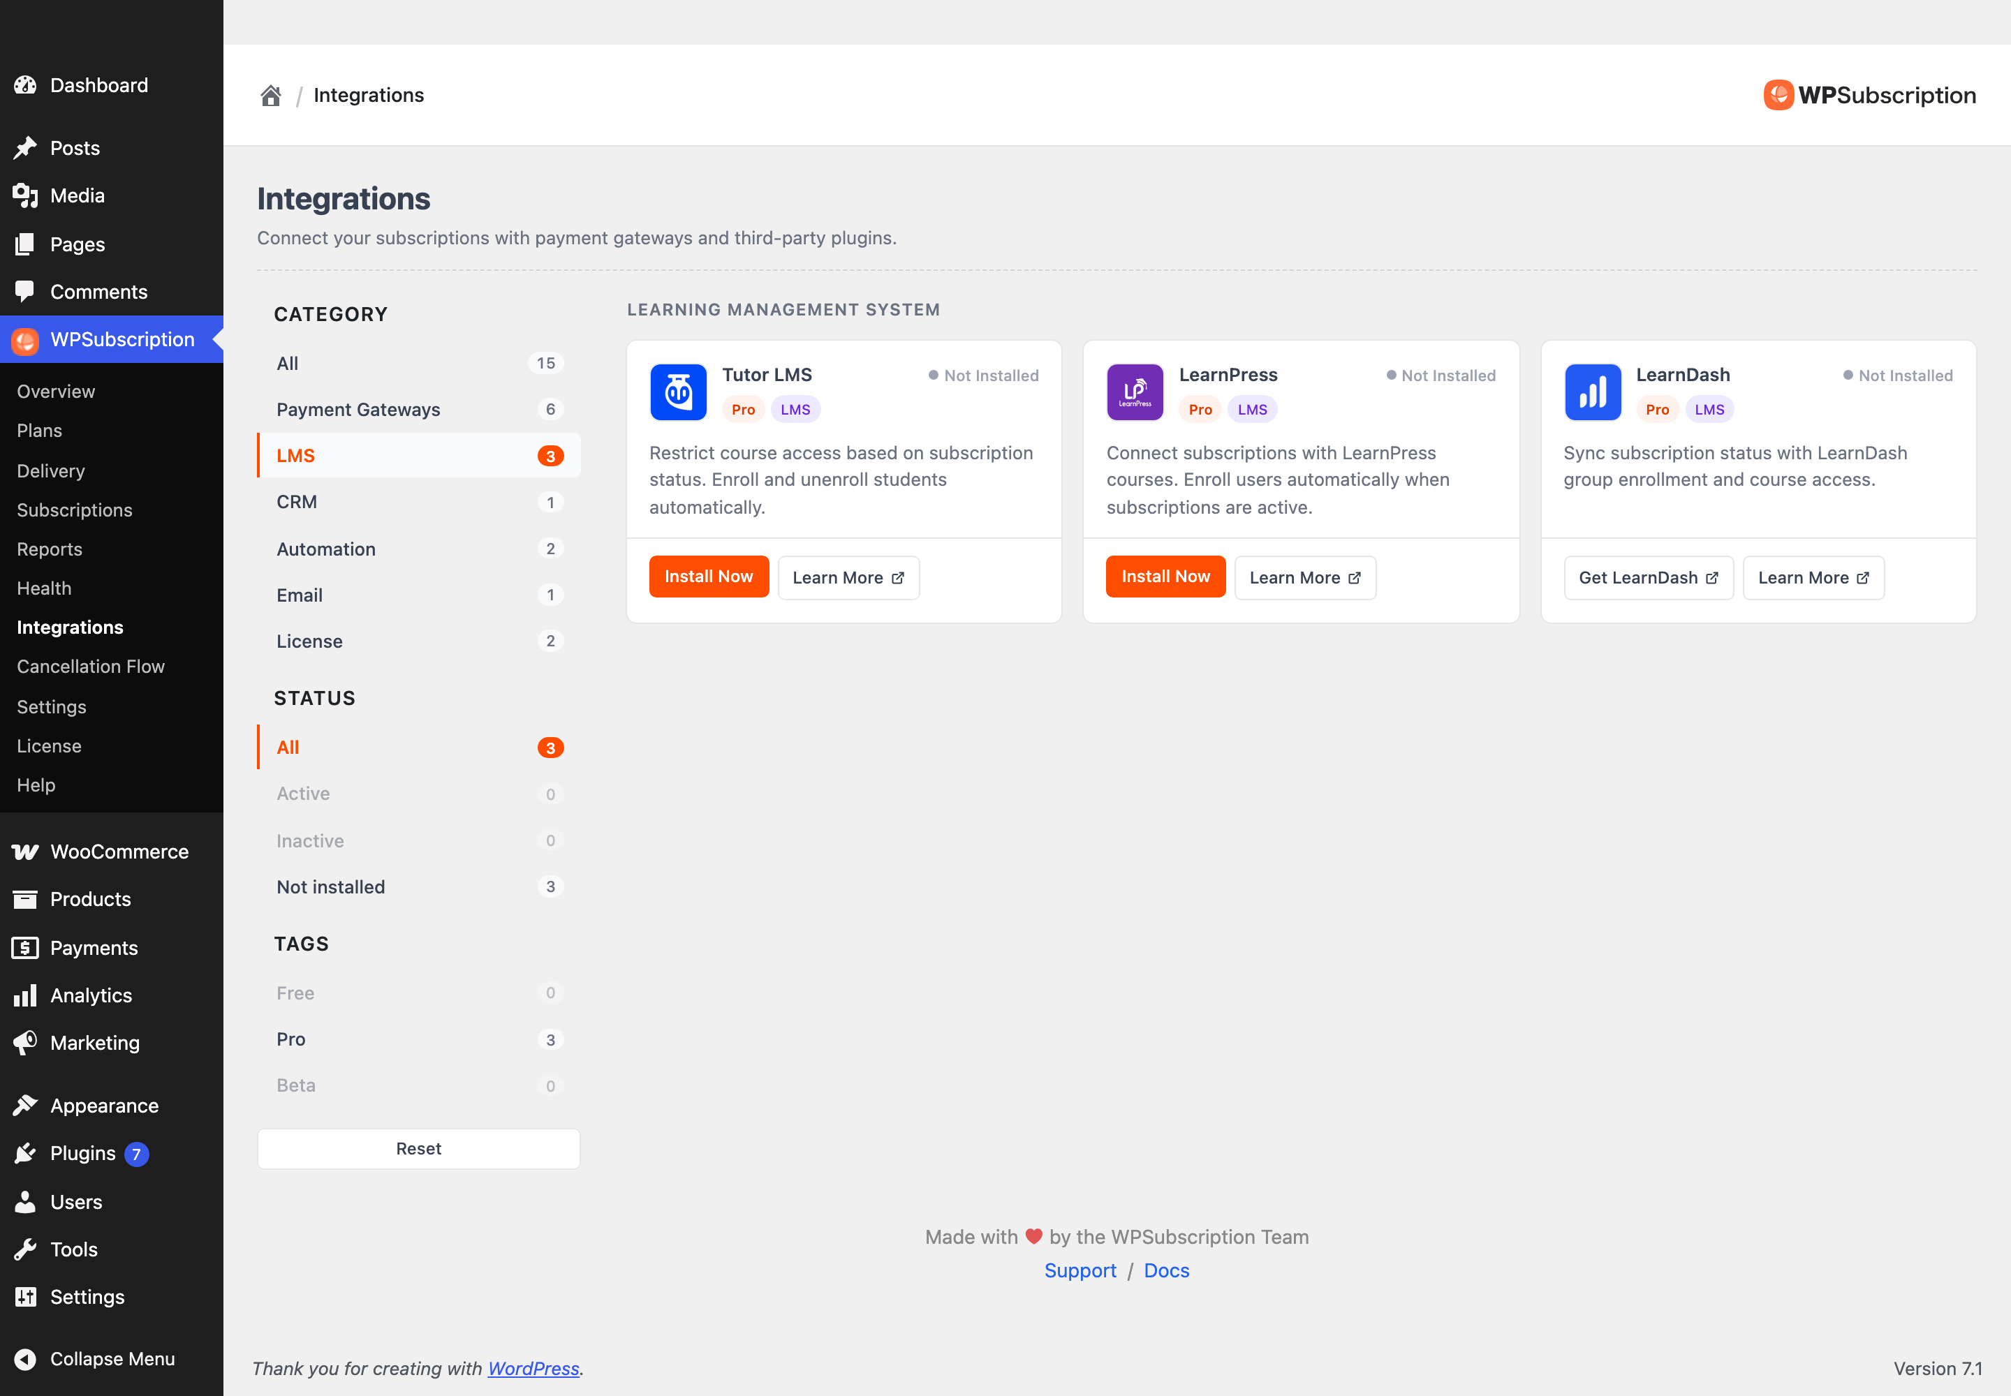Select the All status filter
The height and width of the screenshot is (1396, 2011).
pyautogui.click(x=418, y=747)
